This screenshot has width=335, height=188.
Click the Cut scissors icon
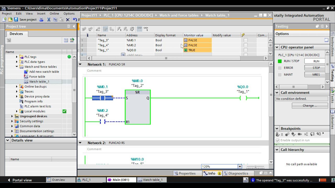(x=49, y=20)
